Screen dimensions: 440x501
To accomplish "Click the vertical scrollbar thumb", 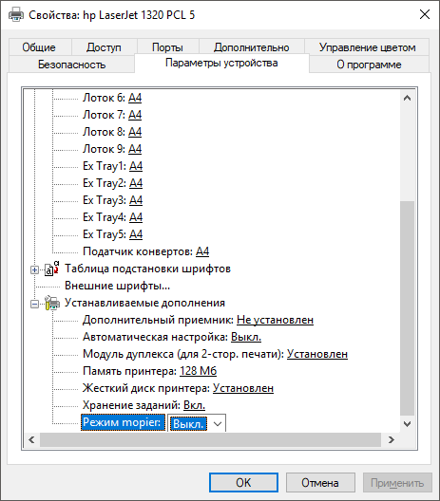I will click(x=407, y=308).
